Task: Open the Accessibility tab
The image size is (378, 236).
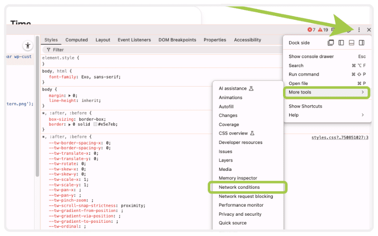Action: (247, 40)
